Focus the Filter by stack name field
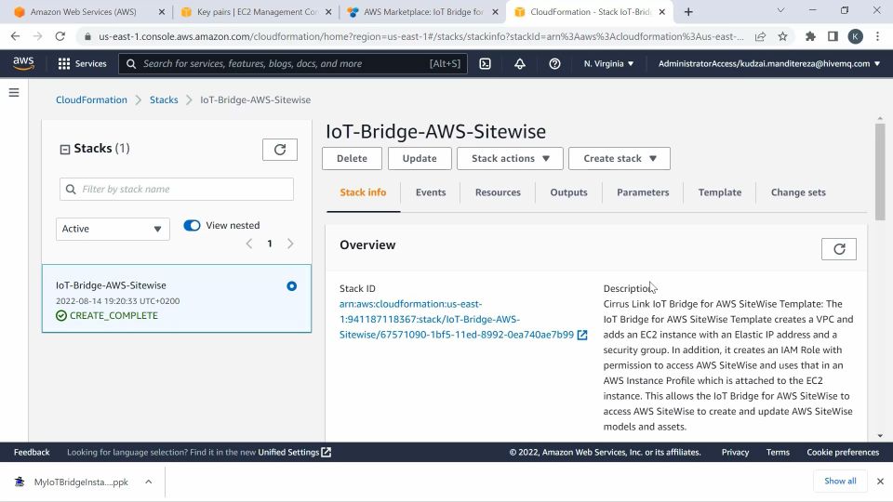The width and height of the screenshot is (893, 502). click(x=177, y=189)
